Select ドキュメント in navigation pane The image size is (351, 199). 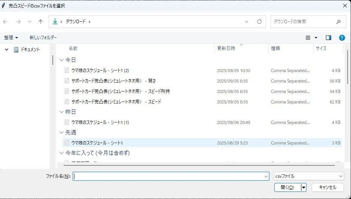(30, 50)
